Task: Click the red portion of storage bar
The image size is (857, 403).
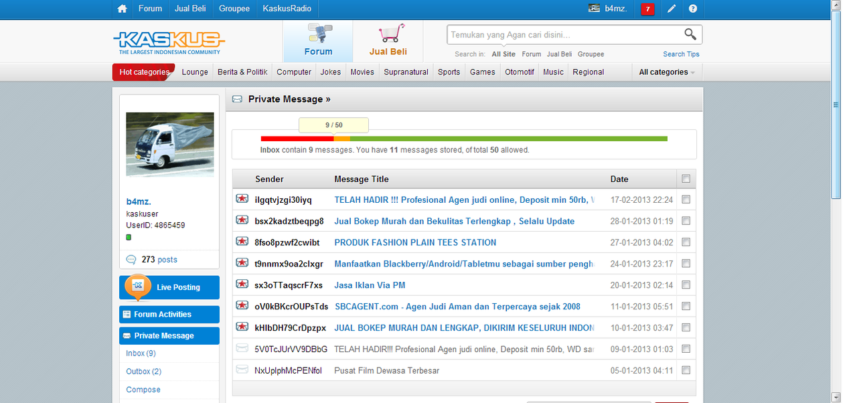Action: pyautogui.click(x=297, y=139)
